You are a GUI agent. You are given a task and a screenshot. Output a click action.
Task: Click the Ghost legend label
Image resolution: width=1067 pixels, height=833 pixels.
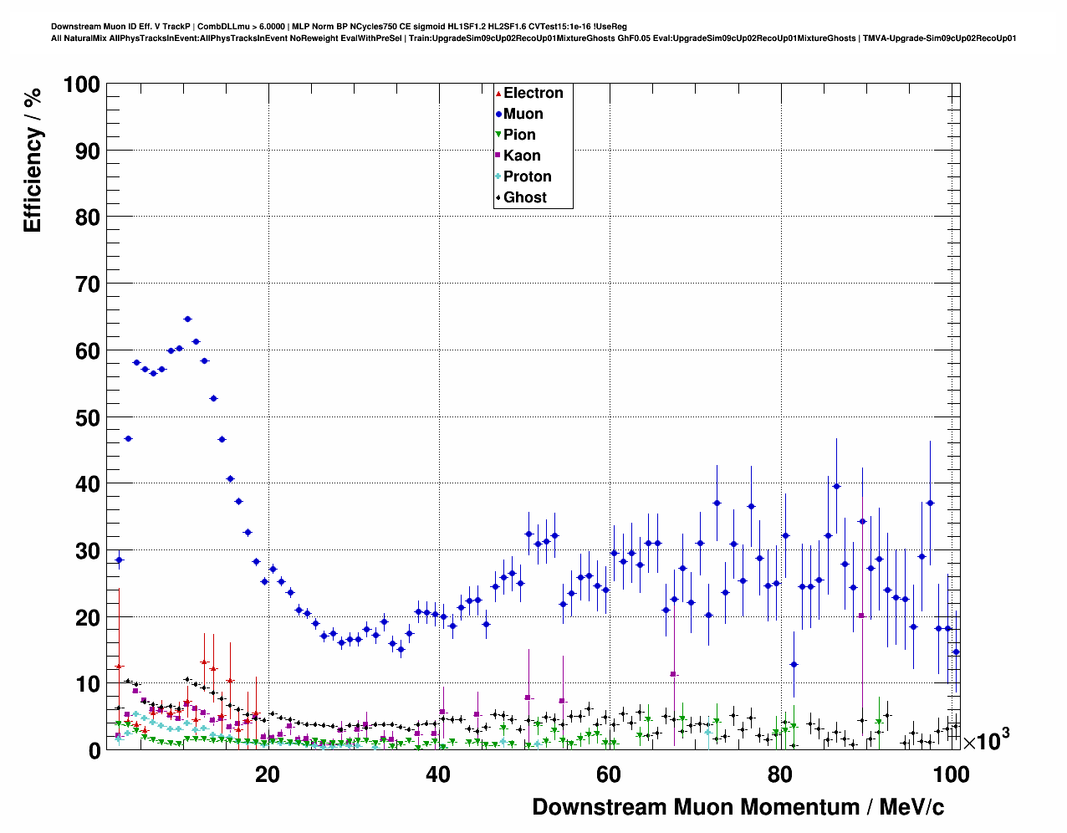[525, 197]
